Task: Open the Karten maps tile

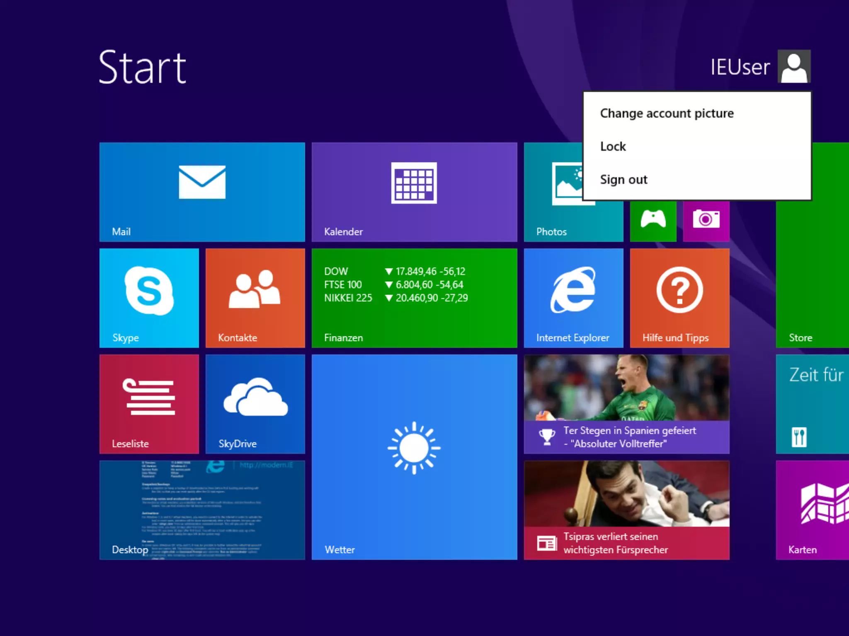Action: (812, 510)
